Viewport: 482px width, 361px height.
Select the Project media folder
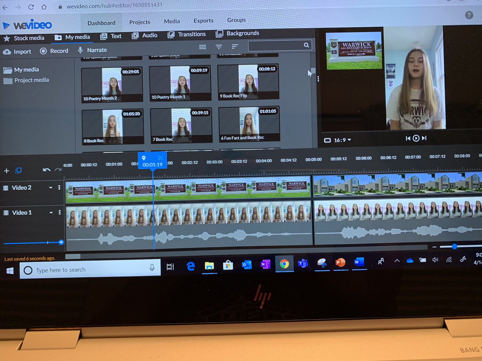click(27, 81)
